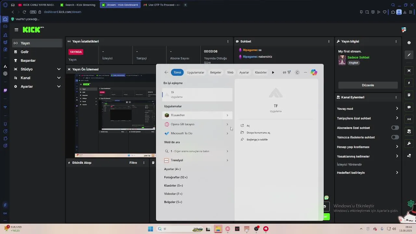Image resolution: width=416 pixels, height=234 pixels.
Task: Click the lightning bolt activity icon in the right rail
Action: tap(409, 83)
